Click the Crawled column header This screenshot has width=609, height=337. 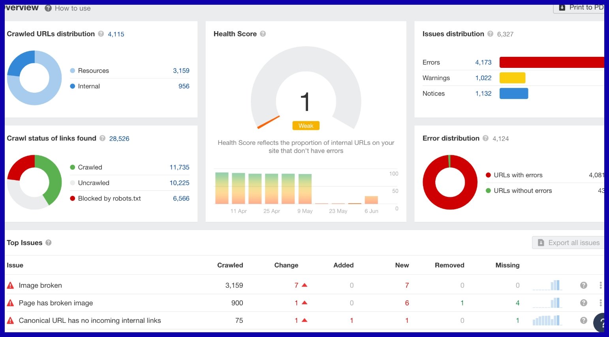coord(230,265)
